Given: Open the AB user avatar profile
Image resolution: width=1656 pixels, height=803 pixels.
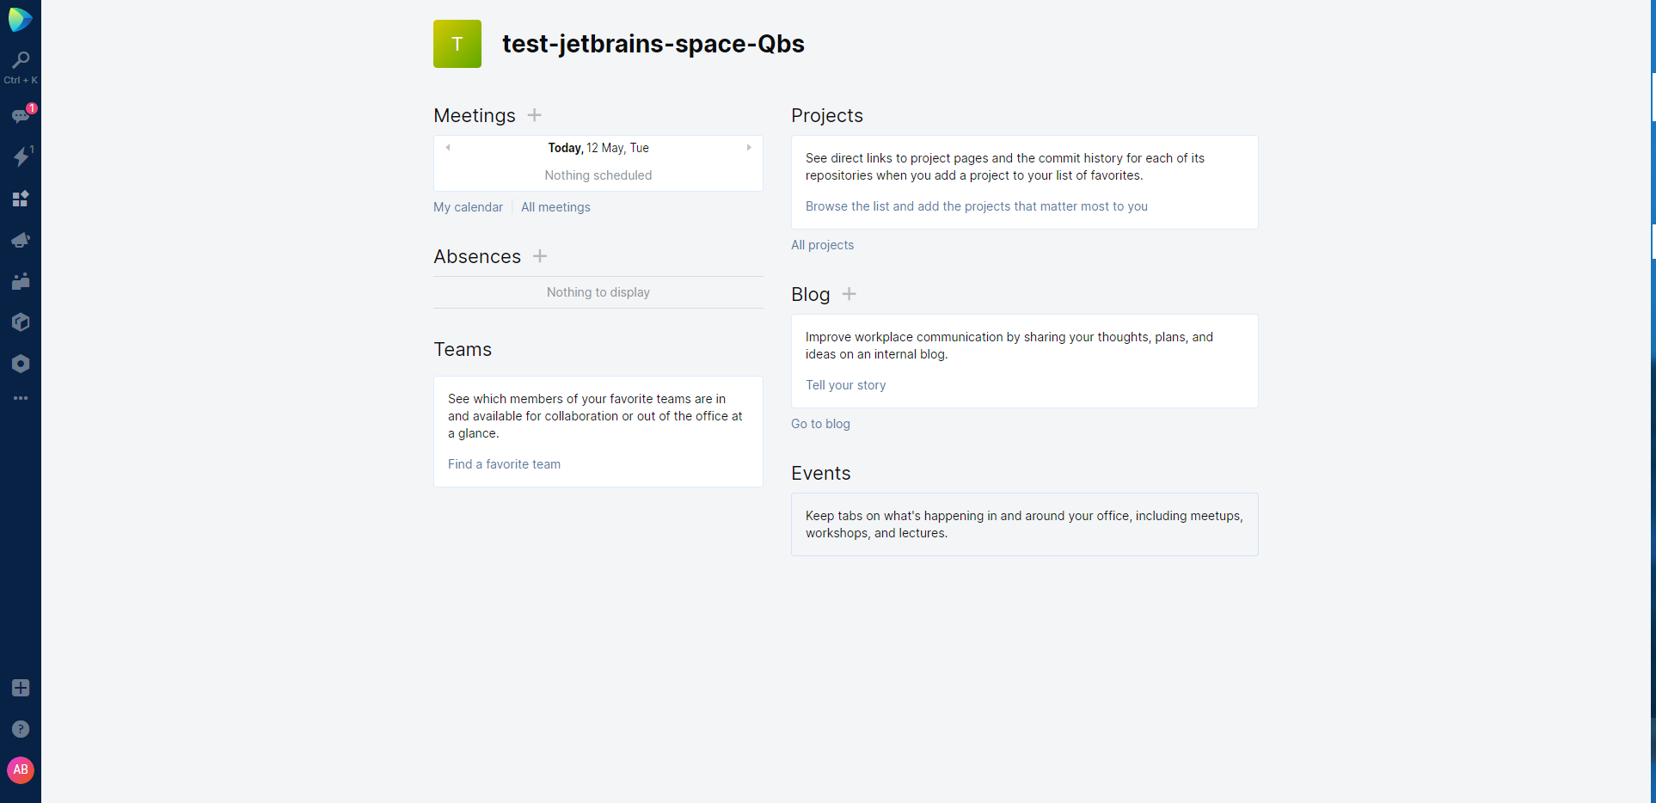Looking at the screenshot, I should 21,769.
